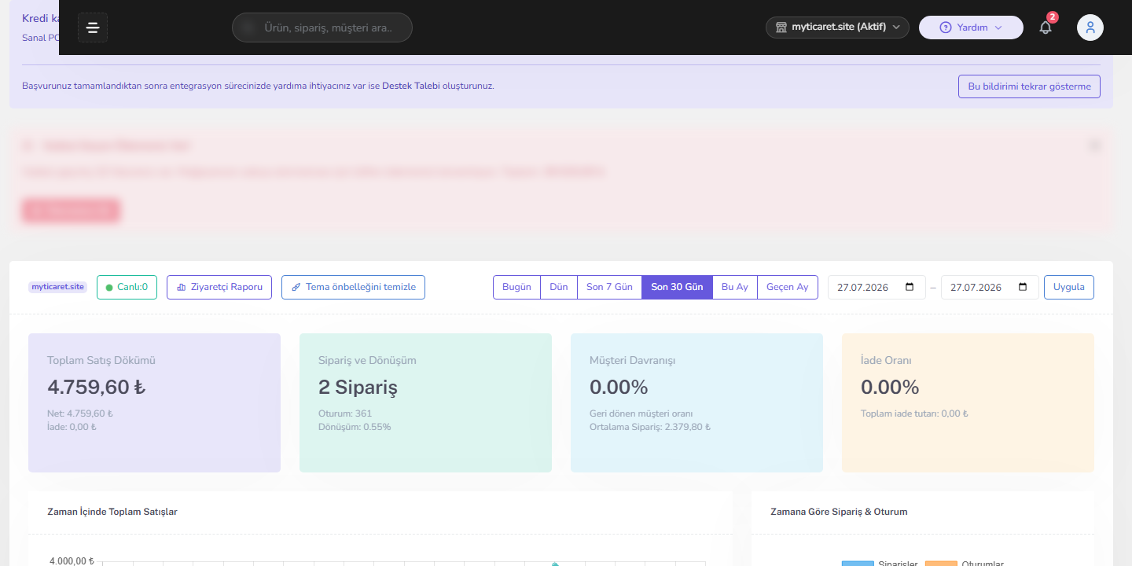Open the hamburger sidebar menu

[x=93, y=28]
